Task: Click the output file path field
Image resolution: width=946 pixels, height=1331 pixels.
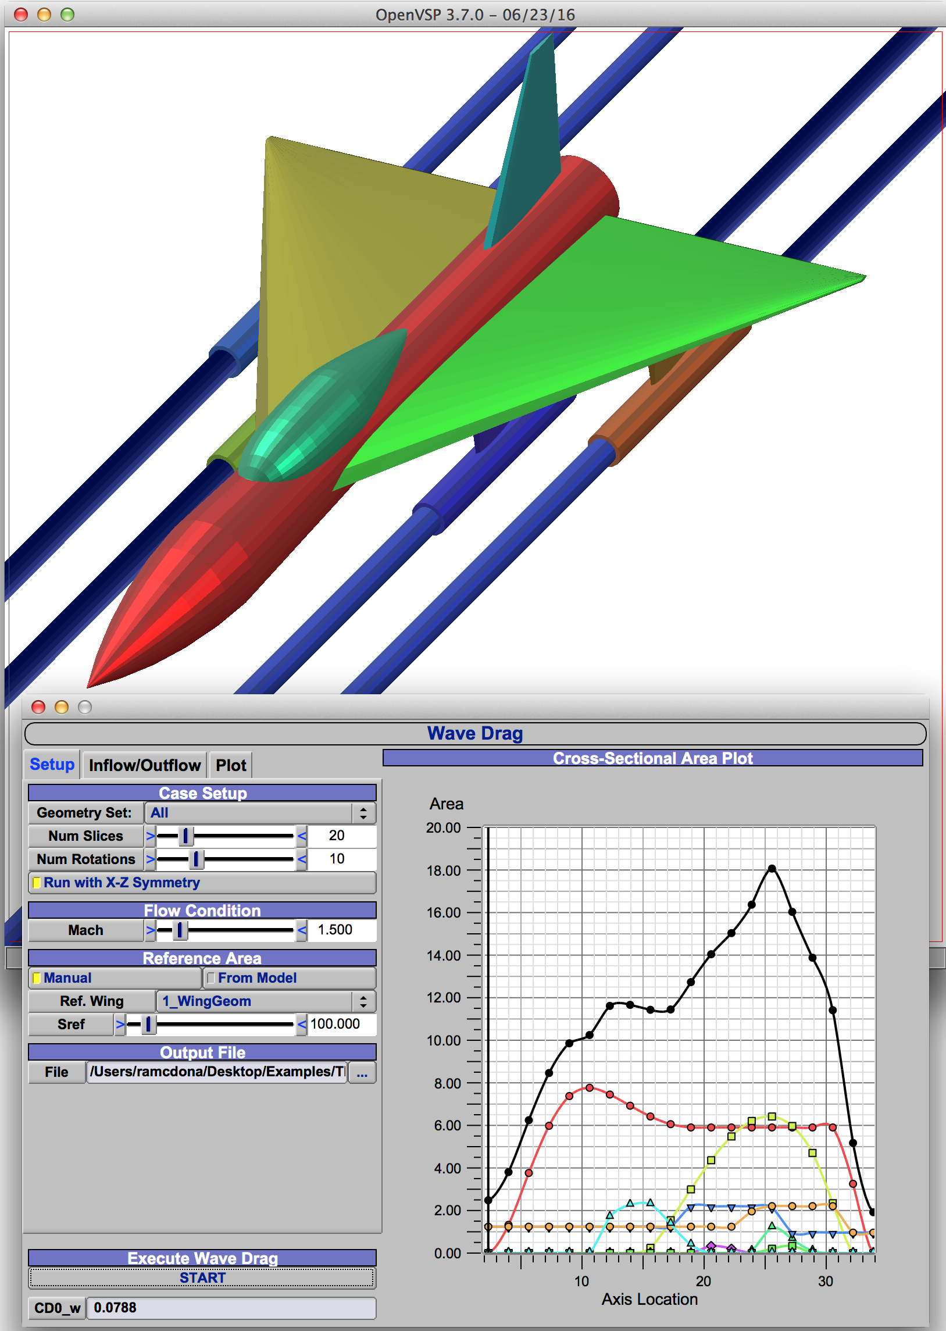Action: 217,1072
